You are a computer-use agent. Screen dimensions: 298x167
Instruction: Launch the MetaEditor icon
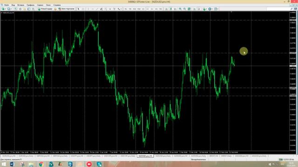click(55, 9)
